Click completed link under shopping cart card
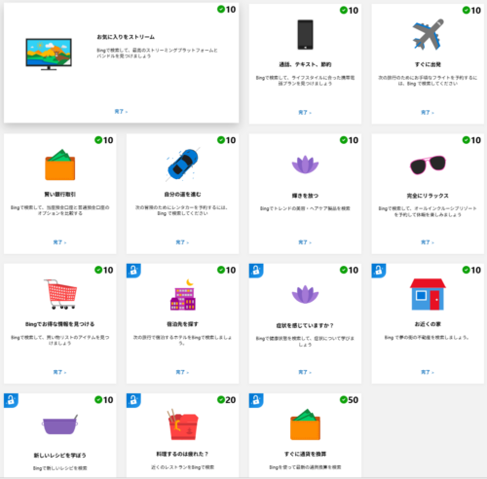Image resolution: width=487 pixels, height=479 pixels. coord(59,372)
